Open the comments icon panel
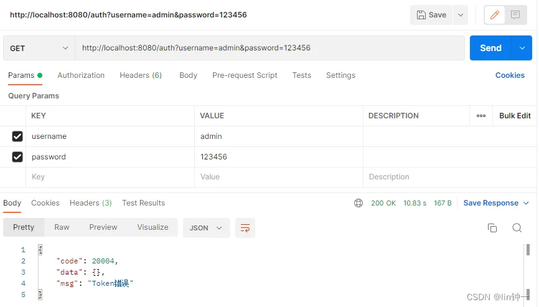This screenshot has height=307, width=539. coord(515,15)
